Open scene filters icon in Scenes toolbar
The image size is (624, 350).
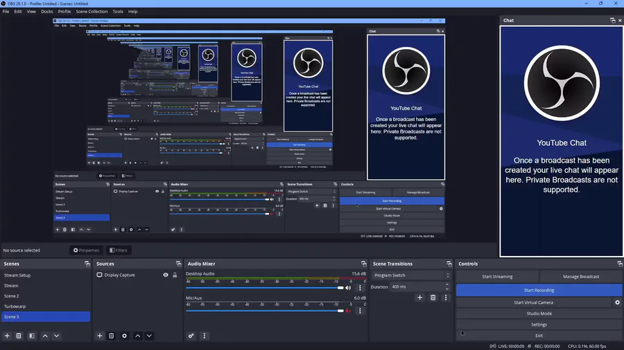tap(32, 335)
